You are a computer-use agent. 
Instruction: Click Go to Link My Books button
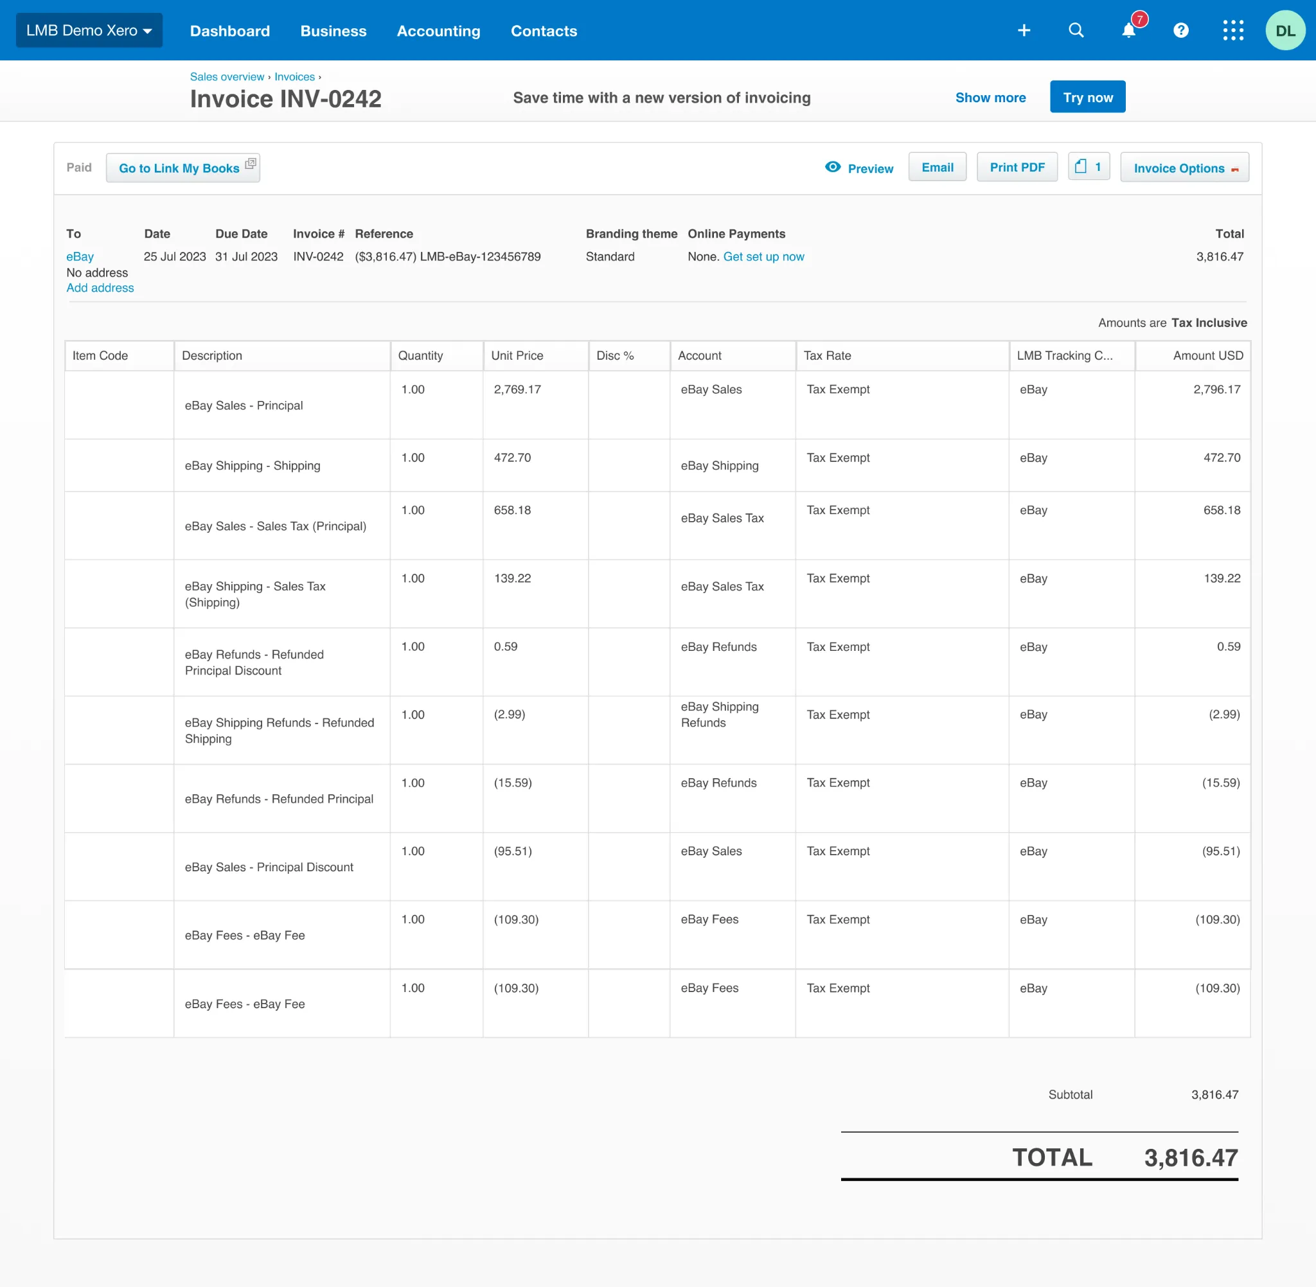pyautogui.click(x=182, y=168)
